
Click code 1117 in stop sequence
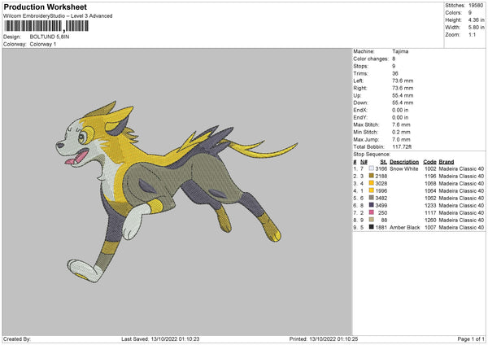coord(430,213)
